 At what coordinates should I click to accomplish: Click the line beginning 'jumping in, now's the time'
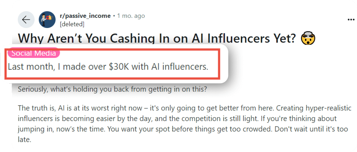tap(183, 129)
